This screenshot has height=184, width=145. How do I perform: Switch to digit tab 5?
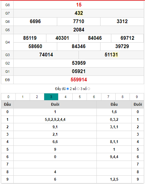click(80, 97)
